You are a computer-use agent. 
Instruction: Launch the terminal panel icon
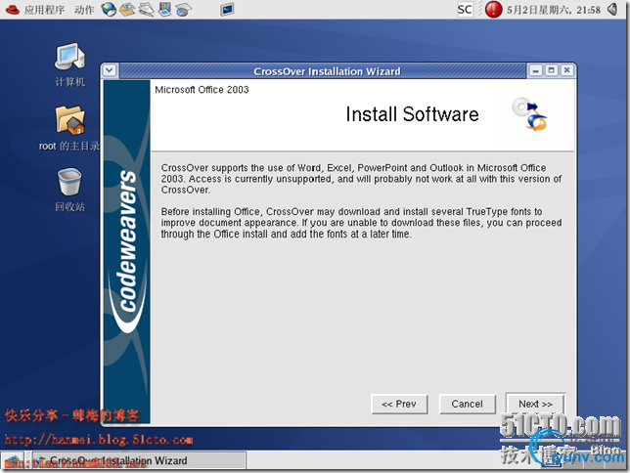[x=227, y=9]
